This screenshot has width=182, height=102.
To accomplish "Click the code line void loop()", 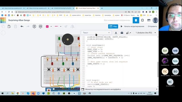I will point(93,80).
